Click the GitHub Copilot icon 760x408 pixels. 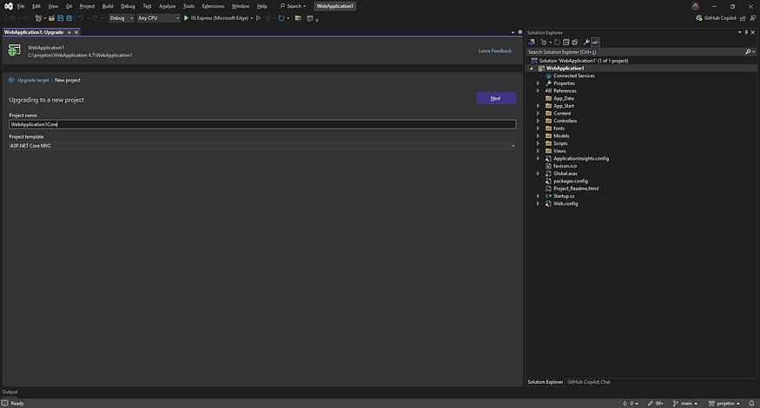(701, 17)
